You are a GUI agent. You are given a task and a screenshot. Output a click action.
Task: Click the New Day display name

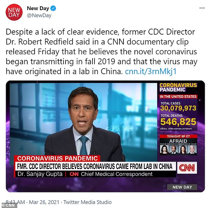tap(38, 8)
